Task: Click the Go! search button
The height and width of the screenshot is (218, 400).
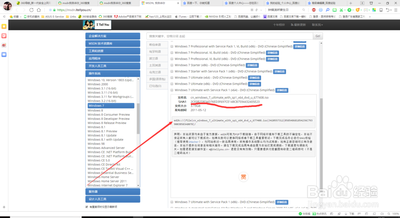Action: click(318, 36)
